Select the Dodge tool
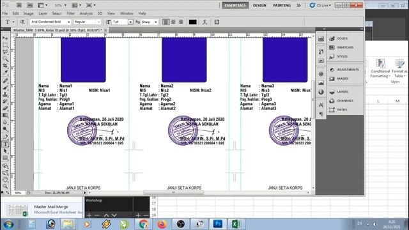 coord(5,129)
